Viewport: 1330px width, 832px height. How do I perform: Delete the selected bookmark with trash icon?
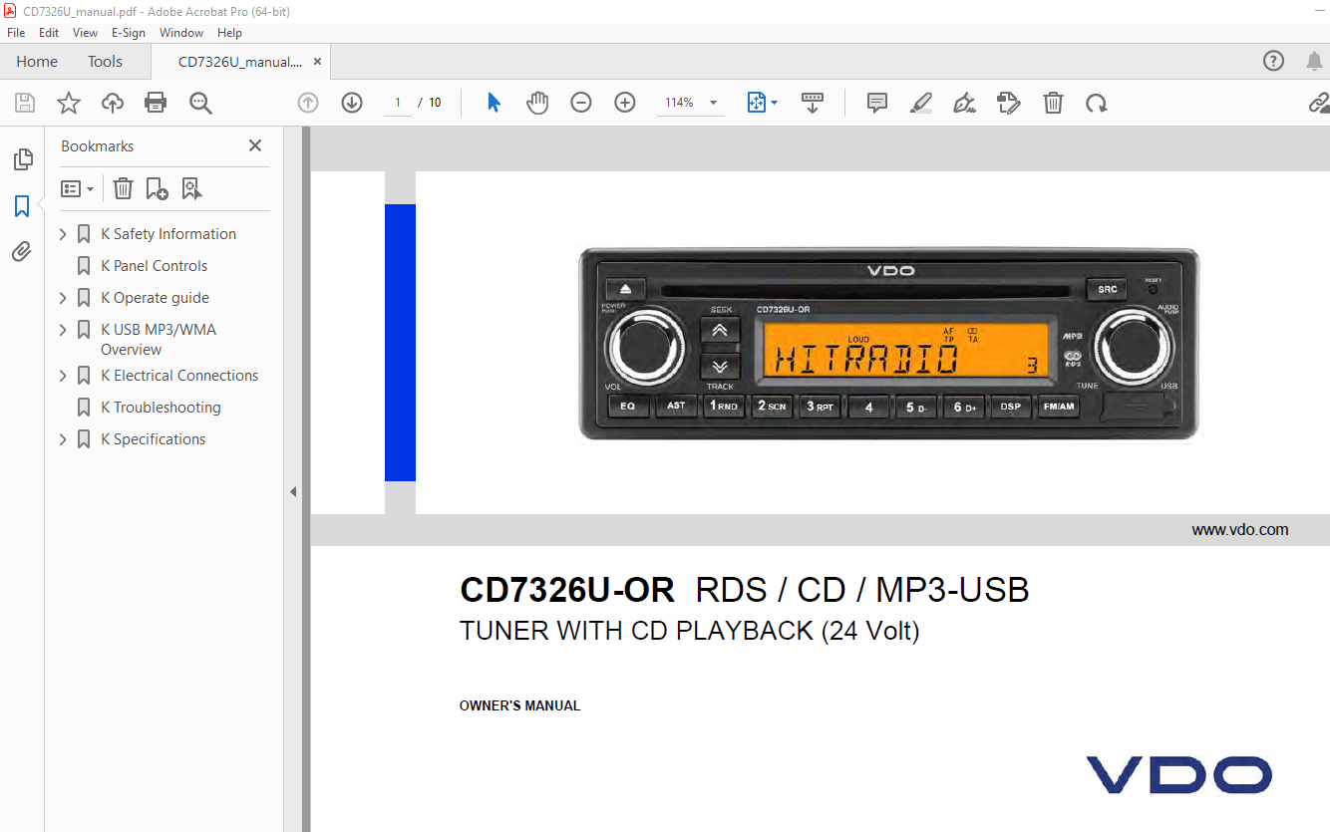pyautogui.click(x=123, y=188)
